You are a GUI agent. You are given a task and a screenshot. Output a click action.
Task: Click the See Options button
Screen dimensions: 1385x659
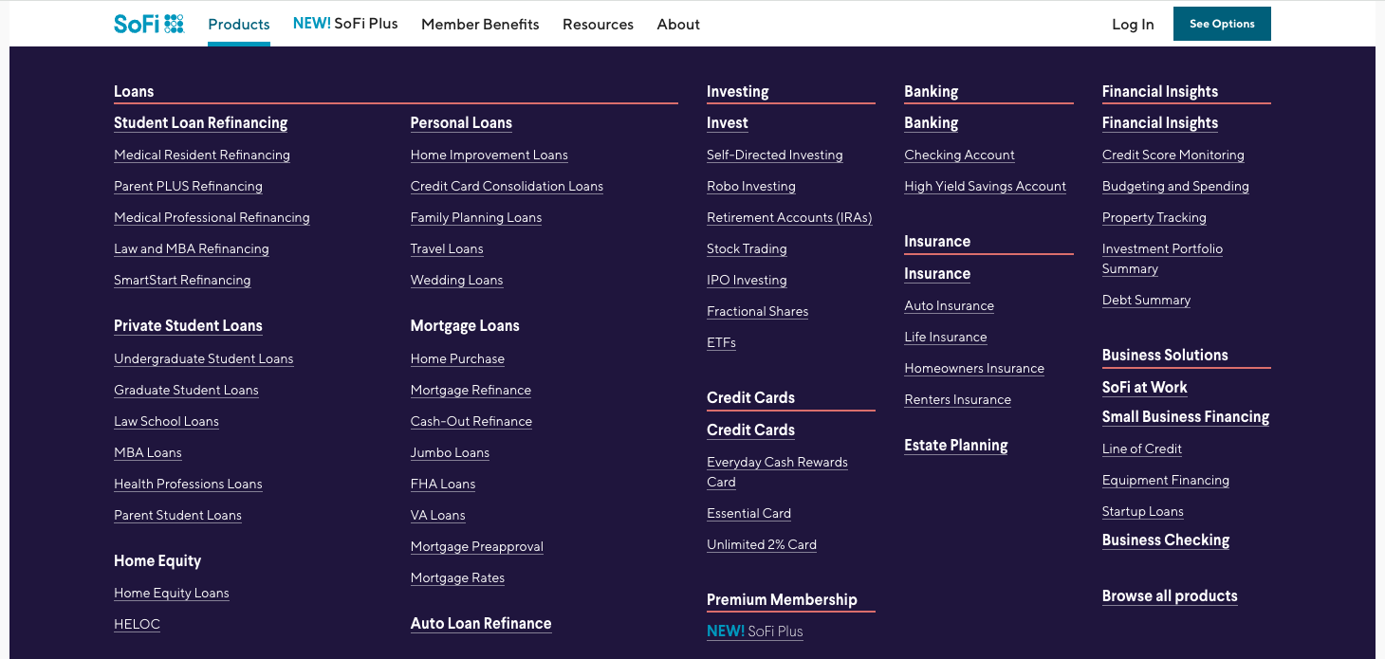[x=1222, y=23]
